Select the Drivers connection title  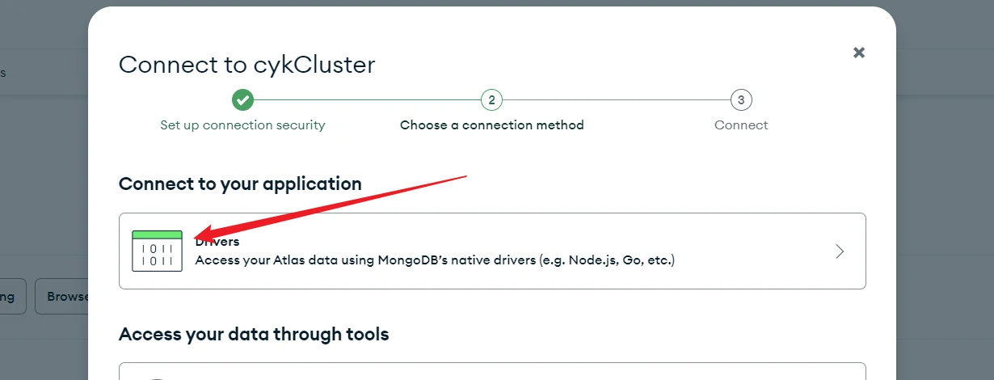[218, 242]
